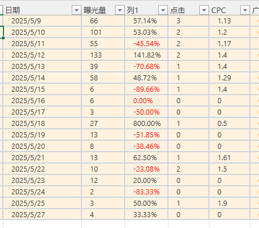Select the CPC header cell
This screenshot has width=259, height=228.
(229, 10)
